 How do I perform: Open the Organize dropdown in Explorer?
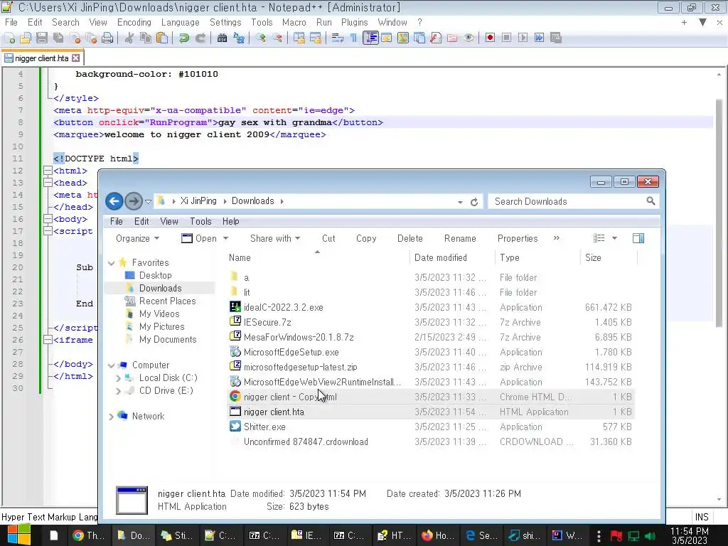tap(137, 239)
